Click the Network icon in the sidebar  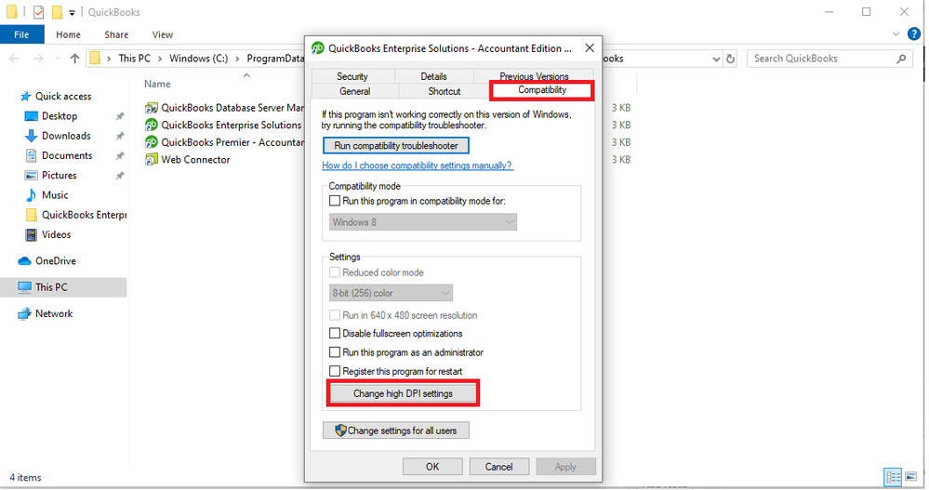point(24,313)
